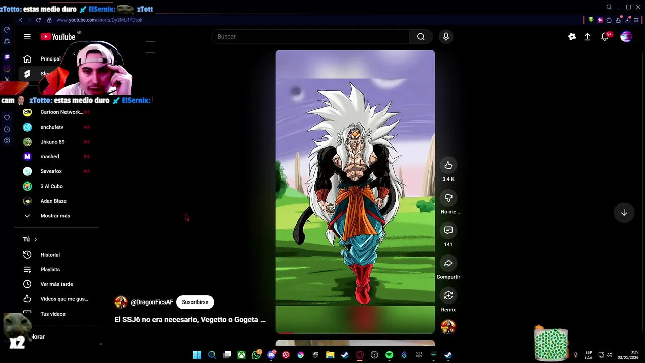
Task: Open the account avatar menu
Action: 626,37
